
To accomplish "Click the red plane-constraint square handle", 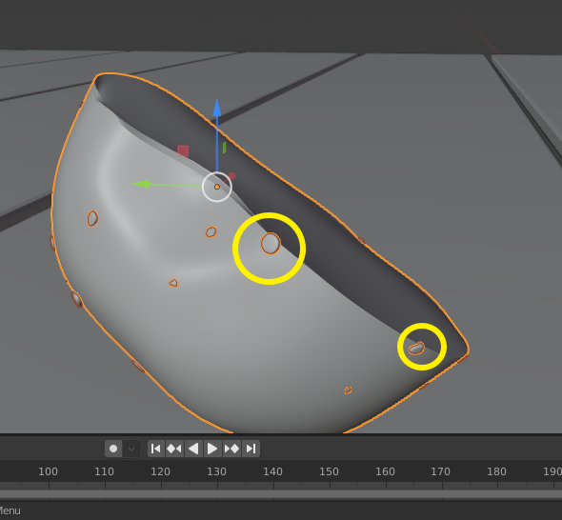I will 183,150.
